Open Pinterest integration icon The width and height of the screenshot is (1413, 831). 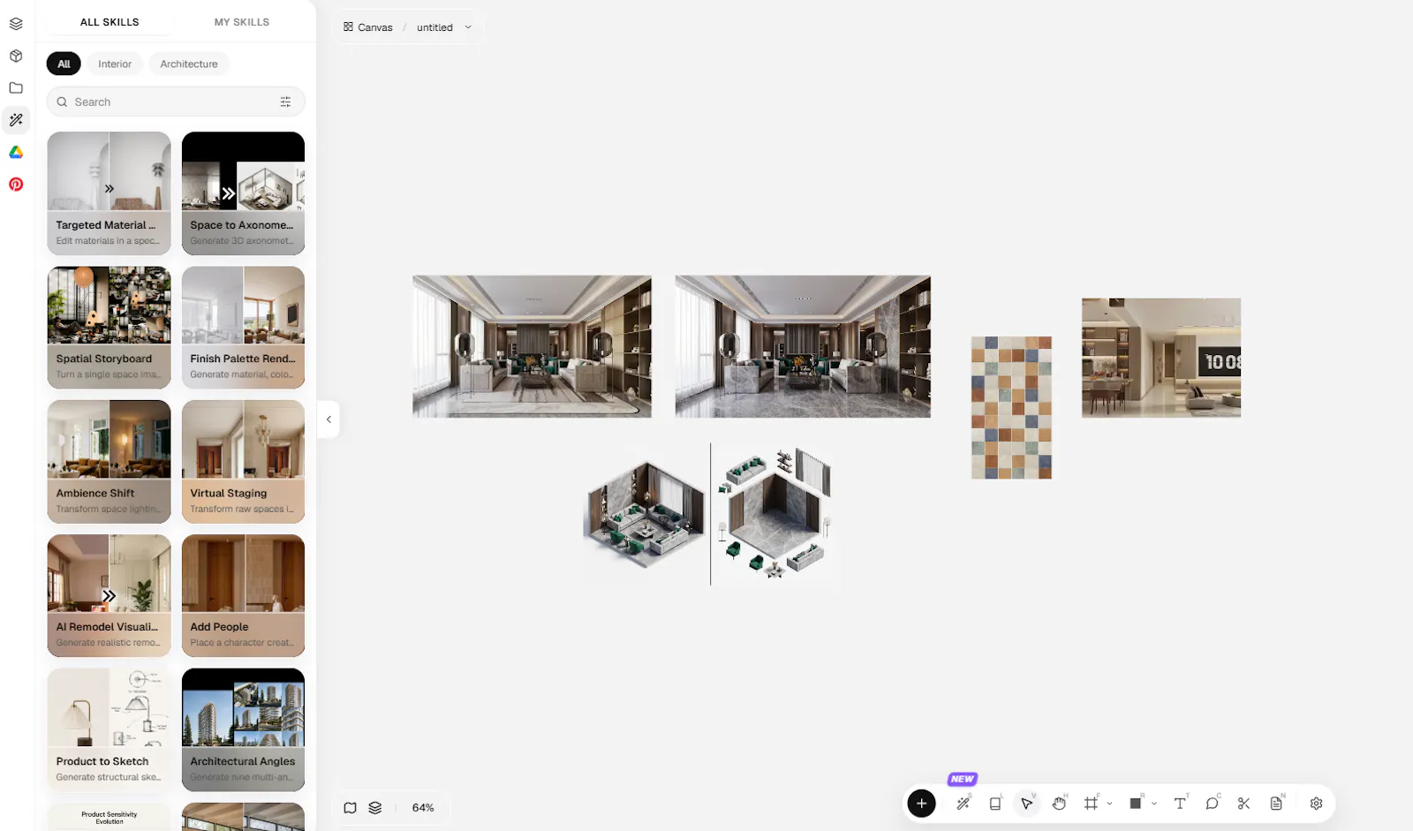coord(16,185)
